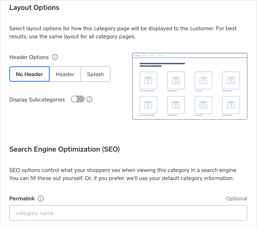
Task: Click the Permalink field label
Action: (x=22, y=199)
